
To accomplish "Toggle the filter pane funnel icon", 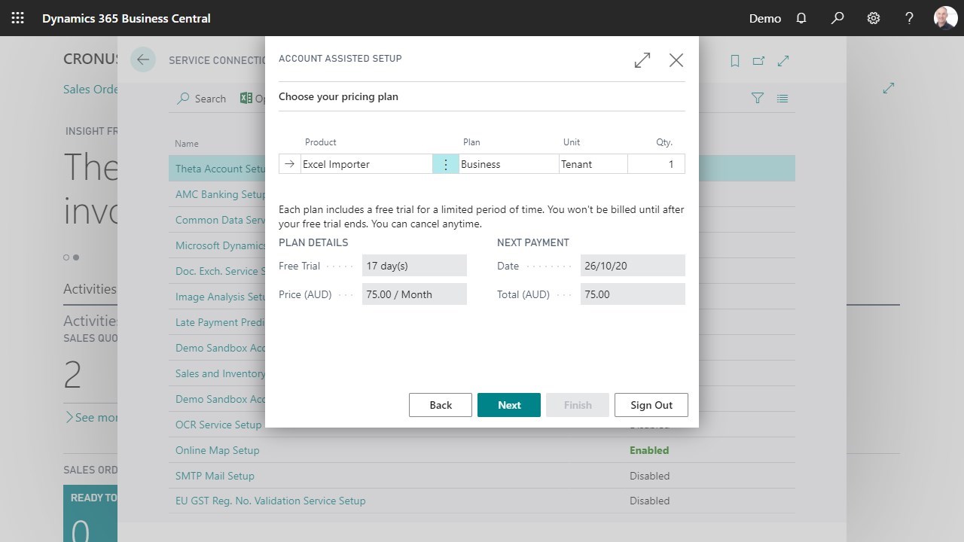I will tap(758, 98).
